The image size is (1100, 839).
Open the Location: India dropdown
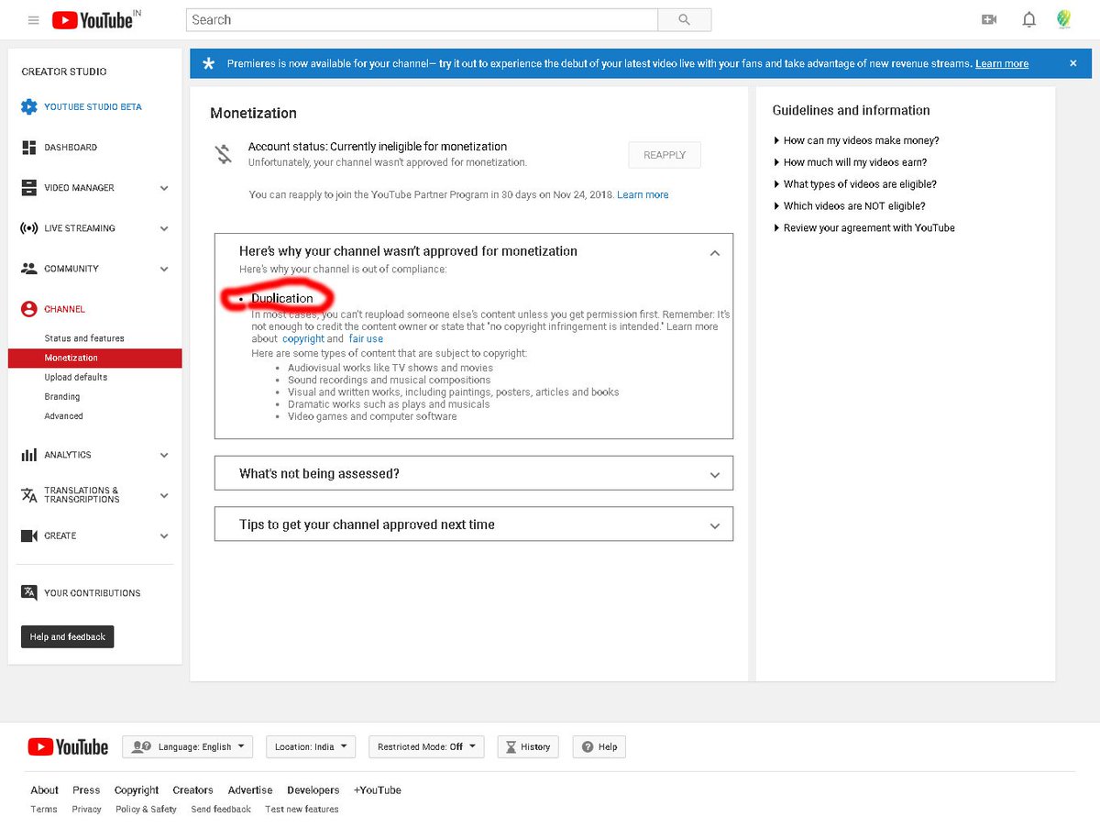click(x=311, y=746)
